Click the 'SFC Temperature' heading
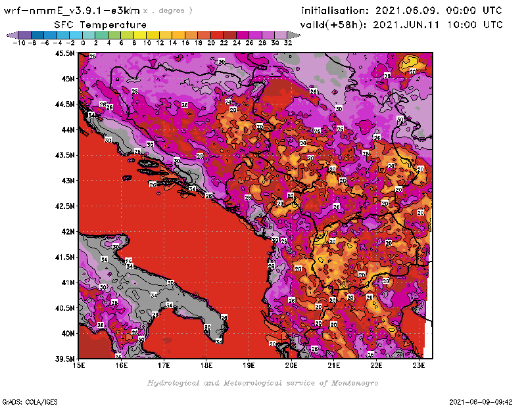The height and width of the screenshot is (406, 526). [x=101, y=25]
